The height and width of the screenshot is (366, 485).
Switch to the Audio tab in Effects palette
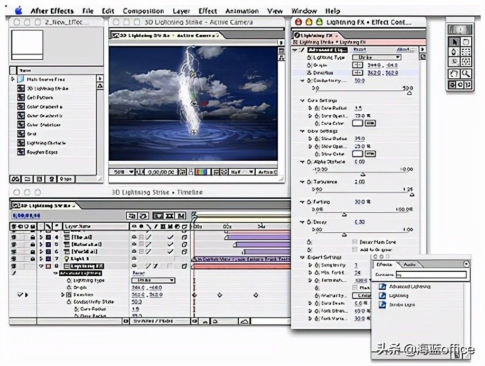pos(409,264)
